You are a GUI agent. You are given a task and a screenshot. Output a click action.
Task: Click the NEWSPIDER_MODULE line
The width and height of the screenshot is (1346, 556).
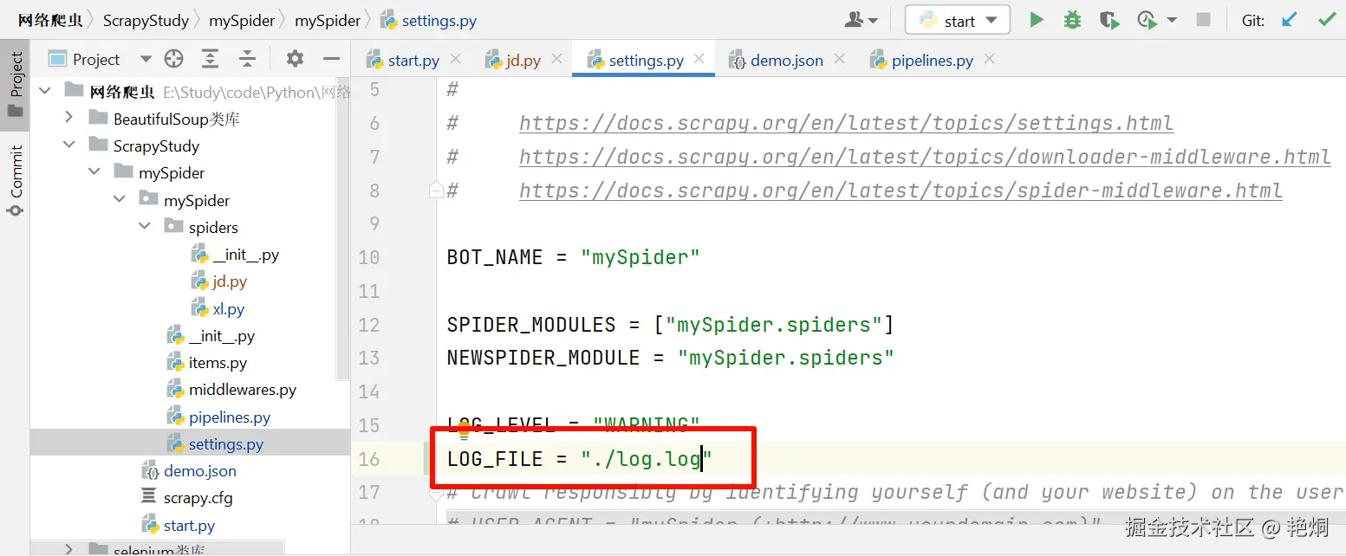(x=670, y=358)
